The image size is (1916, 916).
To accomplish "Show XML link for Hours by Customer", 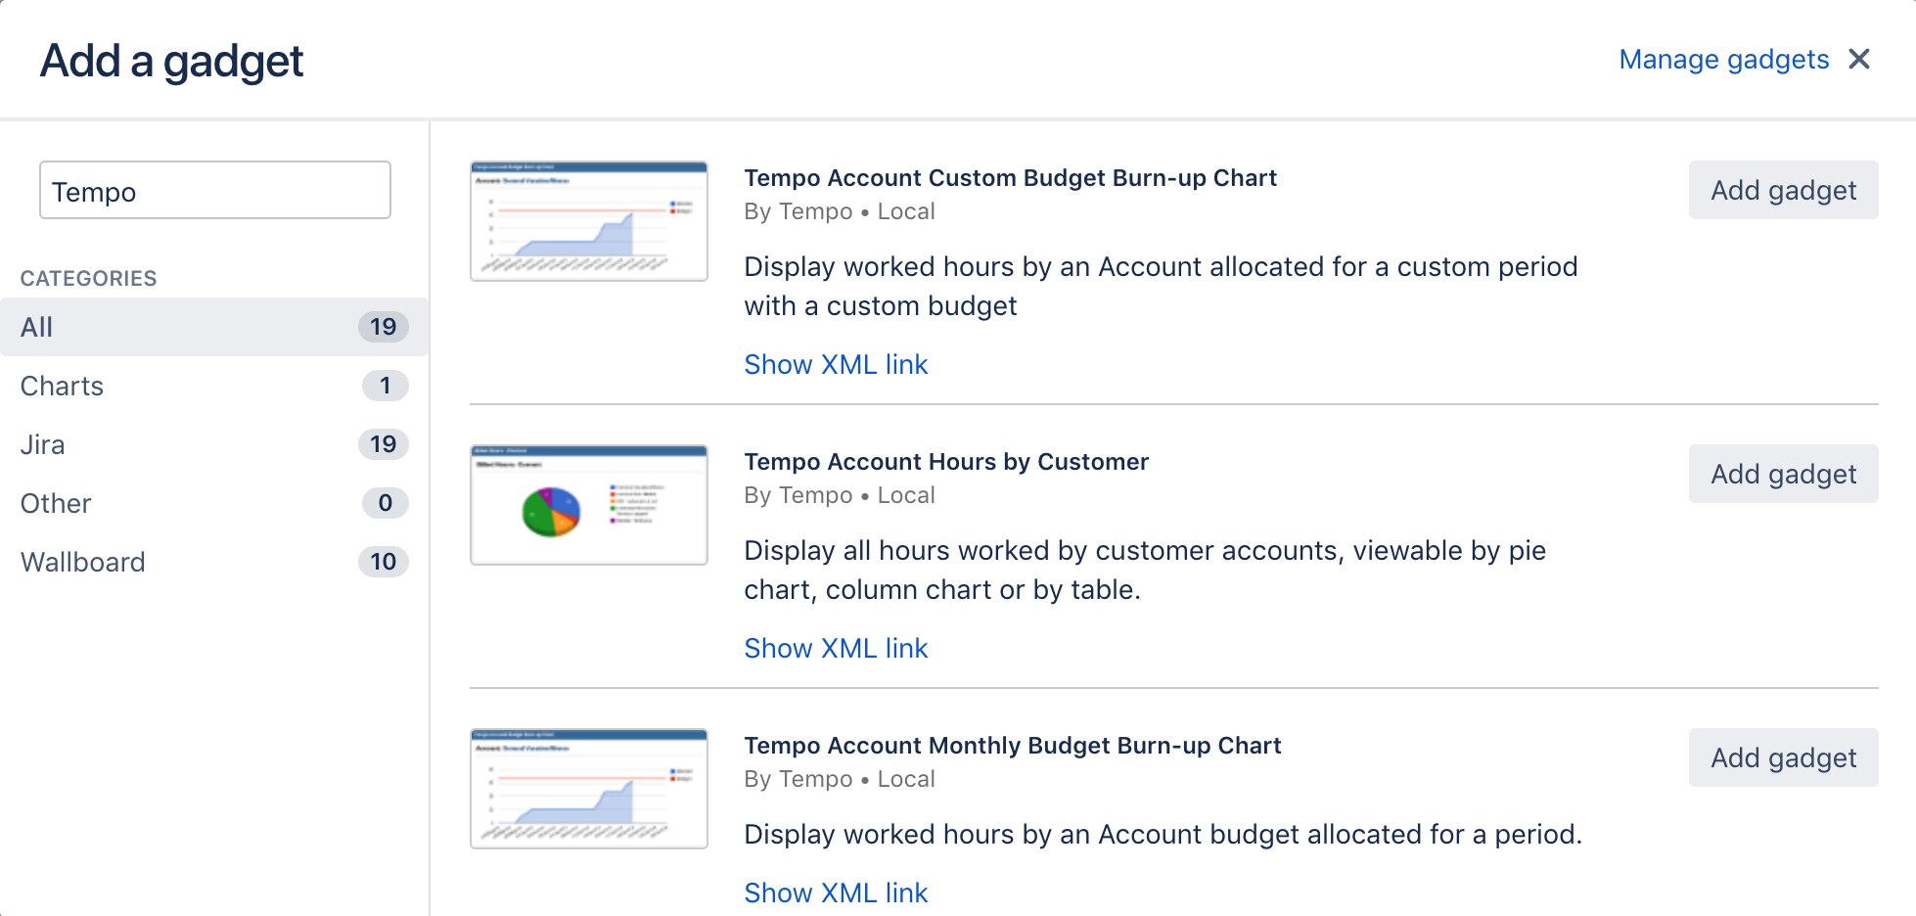I will [x=836, y=648].
